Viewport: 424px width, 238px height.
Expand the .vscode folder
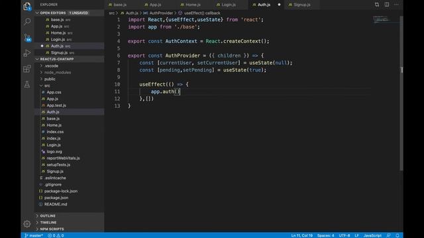pos(52,66)
